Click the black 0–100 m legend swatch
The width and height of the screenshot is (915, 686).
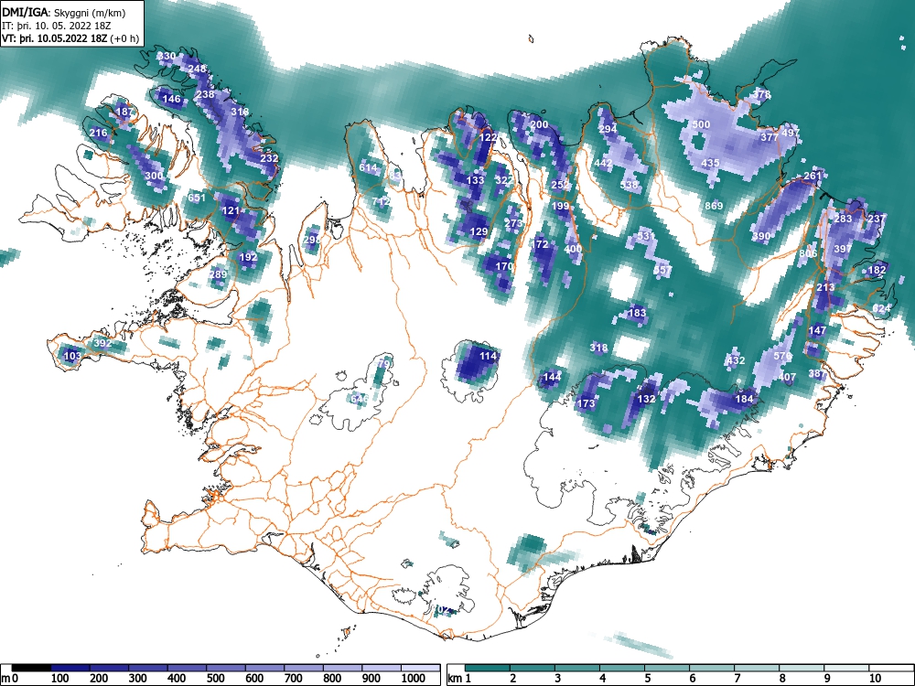click(31, 668)
